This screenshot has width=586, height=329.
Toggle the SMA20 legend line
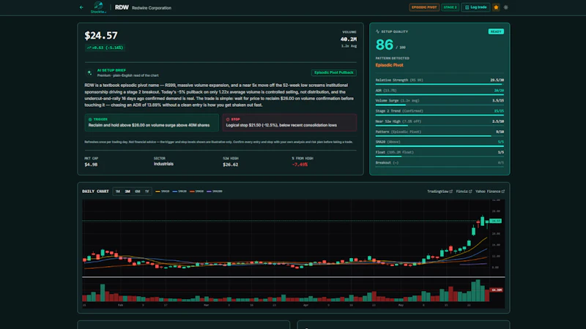[x=179, y=192]
